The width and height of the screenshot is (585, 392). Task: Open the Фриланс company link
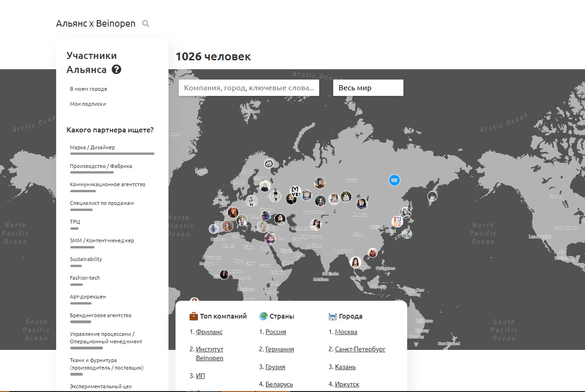click(209, 332)
